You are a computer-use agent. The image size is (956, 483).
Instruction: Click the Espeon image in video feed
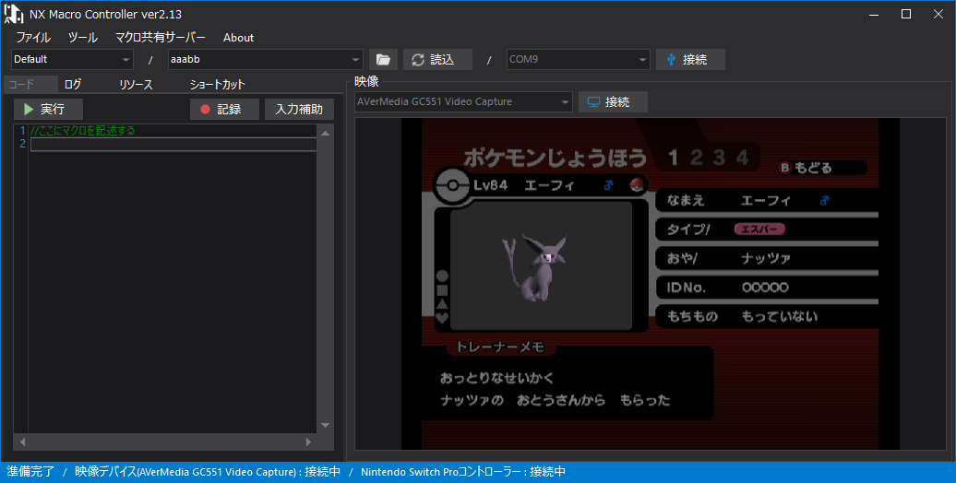[536, 268]
